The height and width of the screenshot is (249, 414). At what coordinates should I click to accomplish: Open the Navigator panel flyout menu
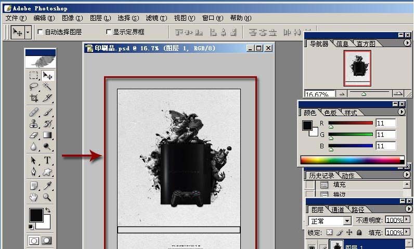pyautogui.click(x=407, y=43)
